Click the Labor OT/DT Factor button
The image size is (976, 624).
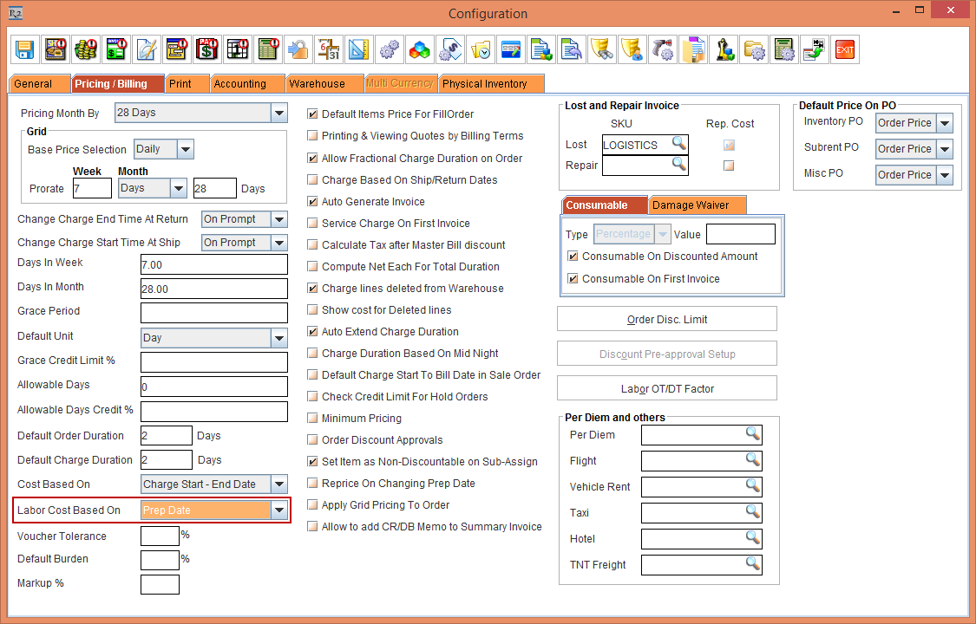[666, 389]
